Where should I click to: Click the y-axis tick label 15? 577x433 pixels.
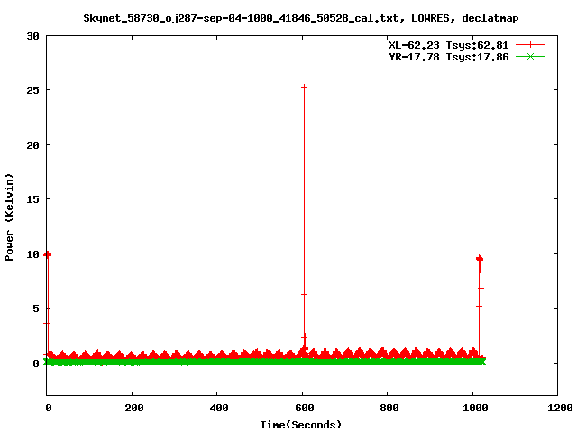32,199
